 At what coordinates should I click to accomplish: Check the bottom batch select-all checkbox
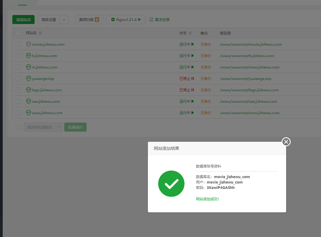click(x=18, y=127)
